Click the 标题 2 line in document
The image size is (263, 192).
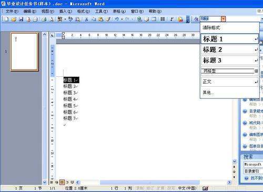pyautogui.click(x=70, y=86)
